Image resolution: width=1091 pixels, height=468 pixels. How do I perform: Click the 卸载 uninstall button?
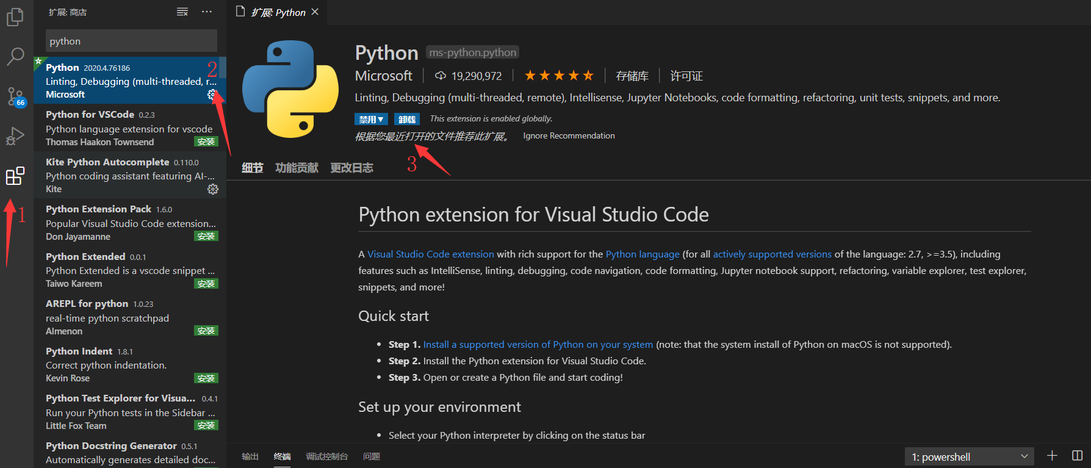click(x=407, y=119)
